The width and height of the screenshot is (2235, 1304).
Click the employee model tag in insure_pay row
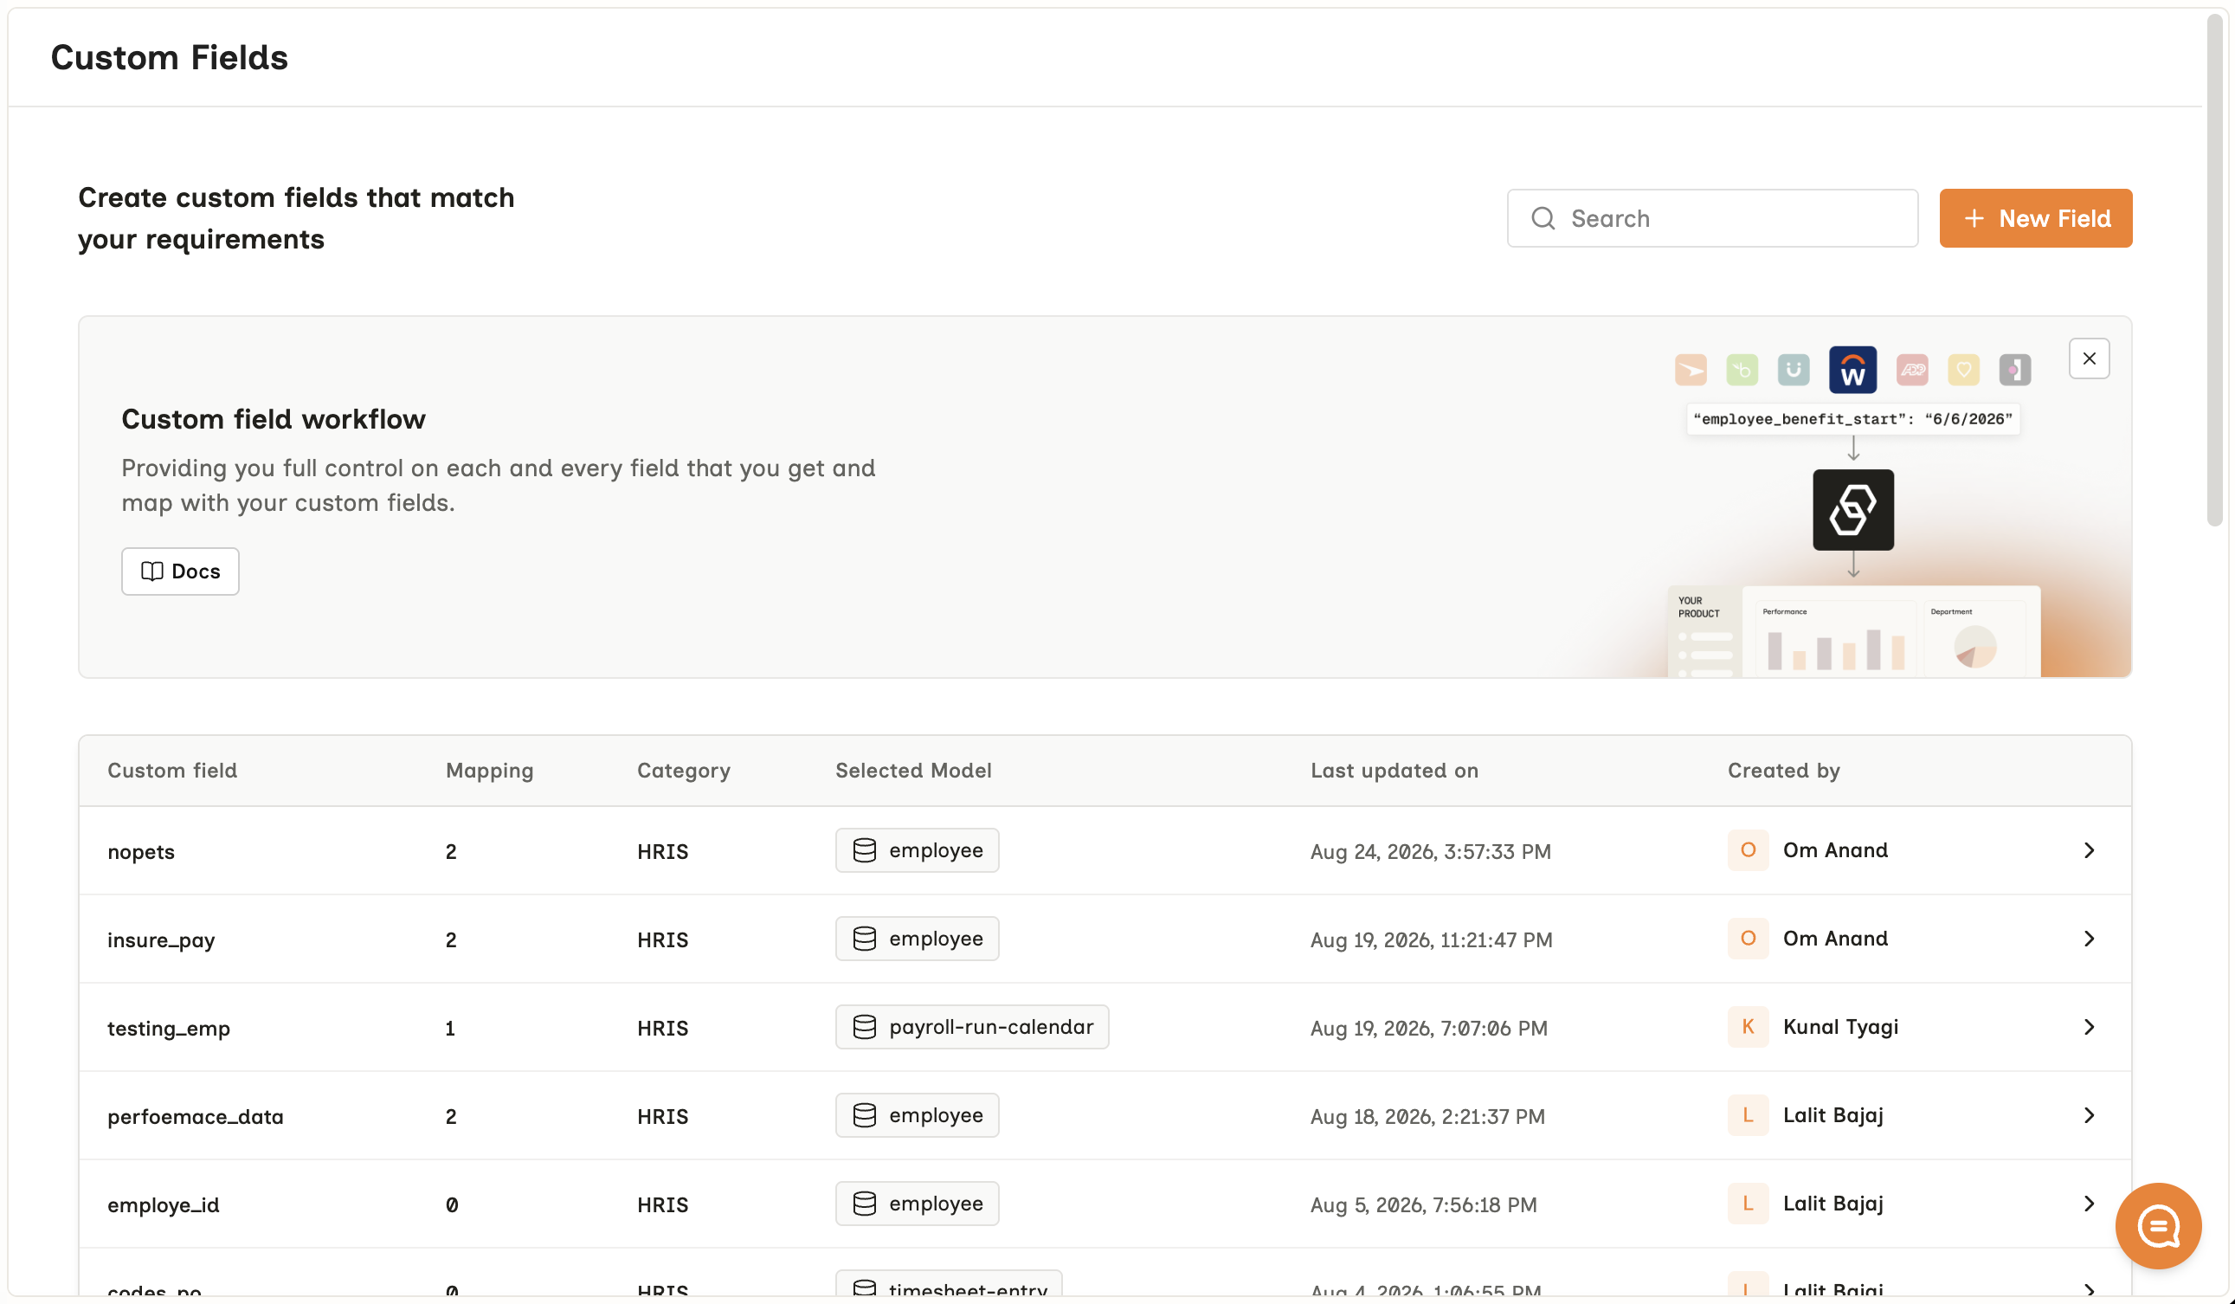[917, 939]
